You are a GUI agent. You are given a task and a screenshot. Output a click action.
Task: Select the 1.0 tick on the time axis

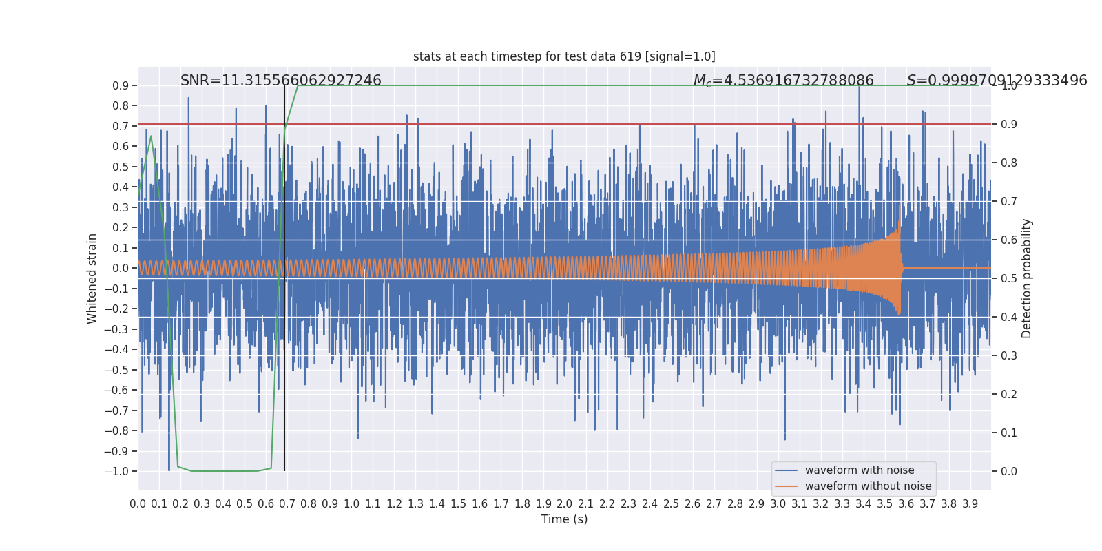point(351,504)
